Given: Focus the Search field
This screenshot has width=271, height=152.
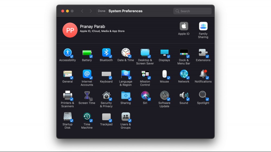Looking at the screenshot, I should tap(192, 11).
